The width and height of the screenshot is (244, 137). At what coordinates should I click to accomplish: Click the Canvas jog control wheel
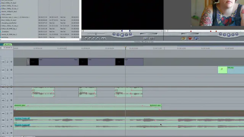[190, 34]
